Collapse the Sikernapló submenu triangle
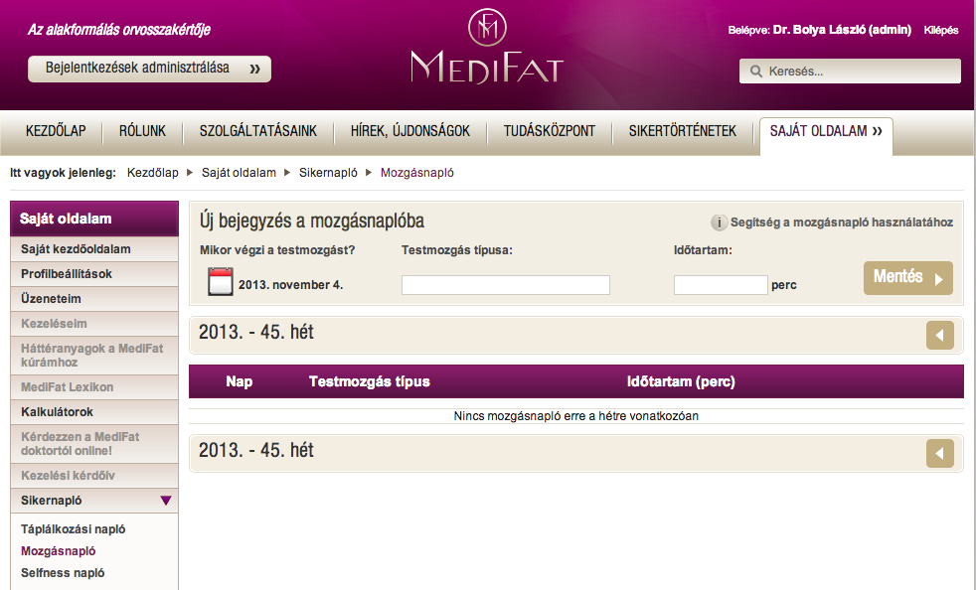976x590 pixels. coord(166,501)
